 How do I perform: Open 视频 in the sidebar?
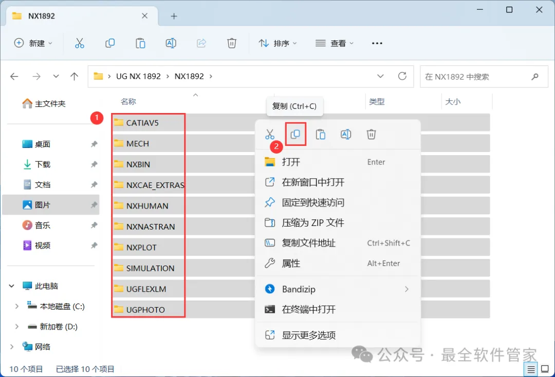(x=50, y=246)
